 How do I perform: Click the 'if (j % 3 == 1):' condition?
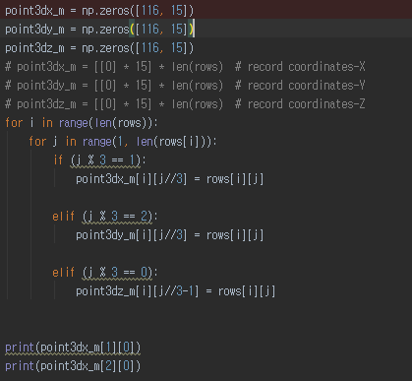tap(99, 160)
